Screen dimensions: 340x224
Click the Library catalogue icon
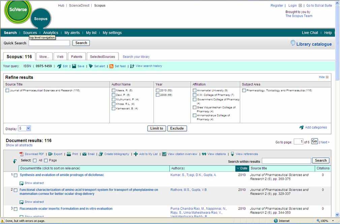[293, 43]
